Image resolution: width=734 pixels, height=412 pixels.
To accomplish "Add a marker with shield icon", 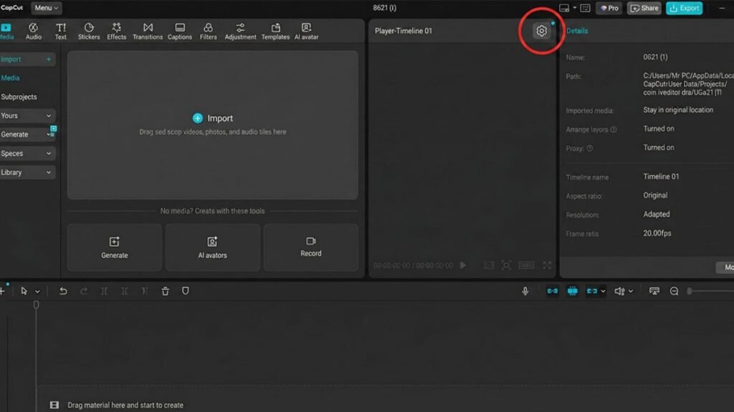I will 186,291.
